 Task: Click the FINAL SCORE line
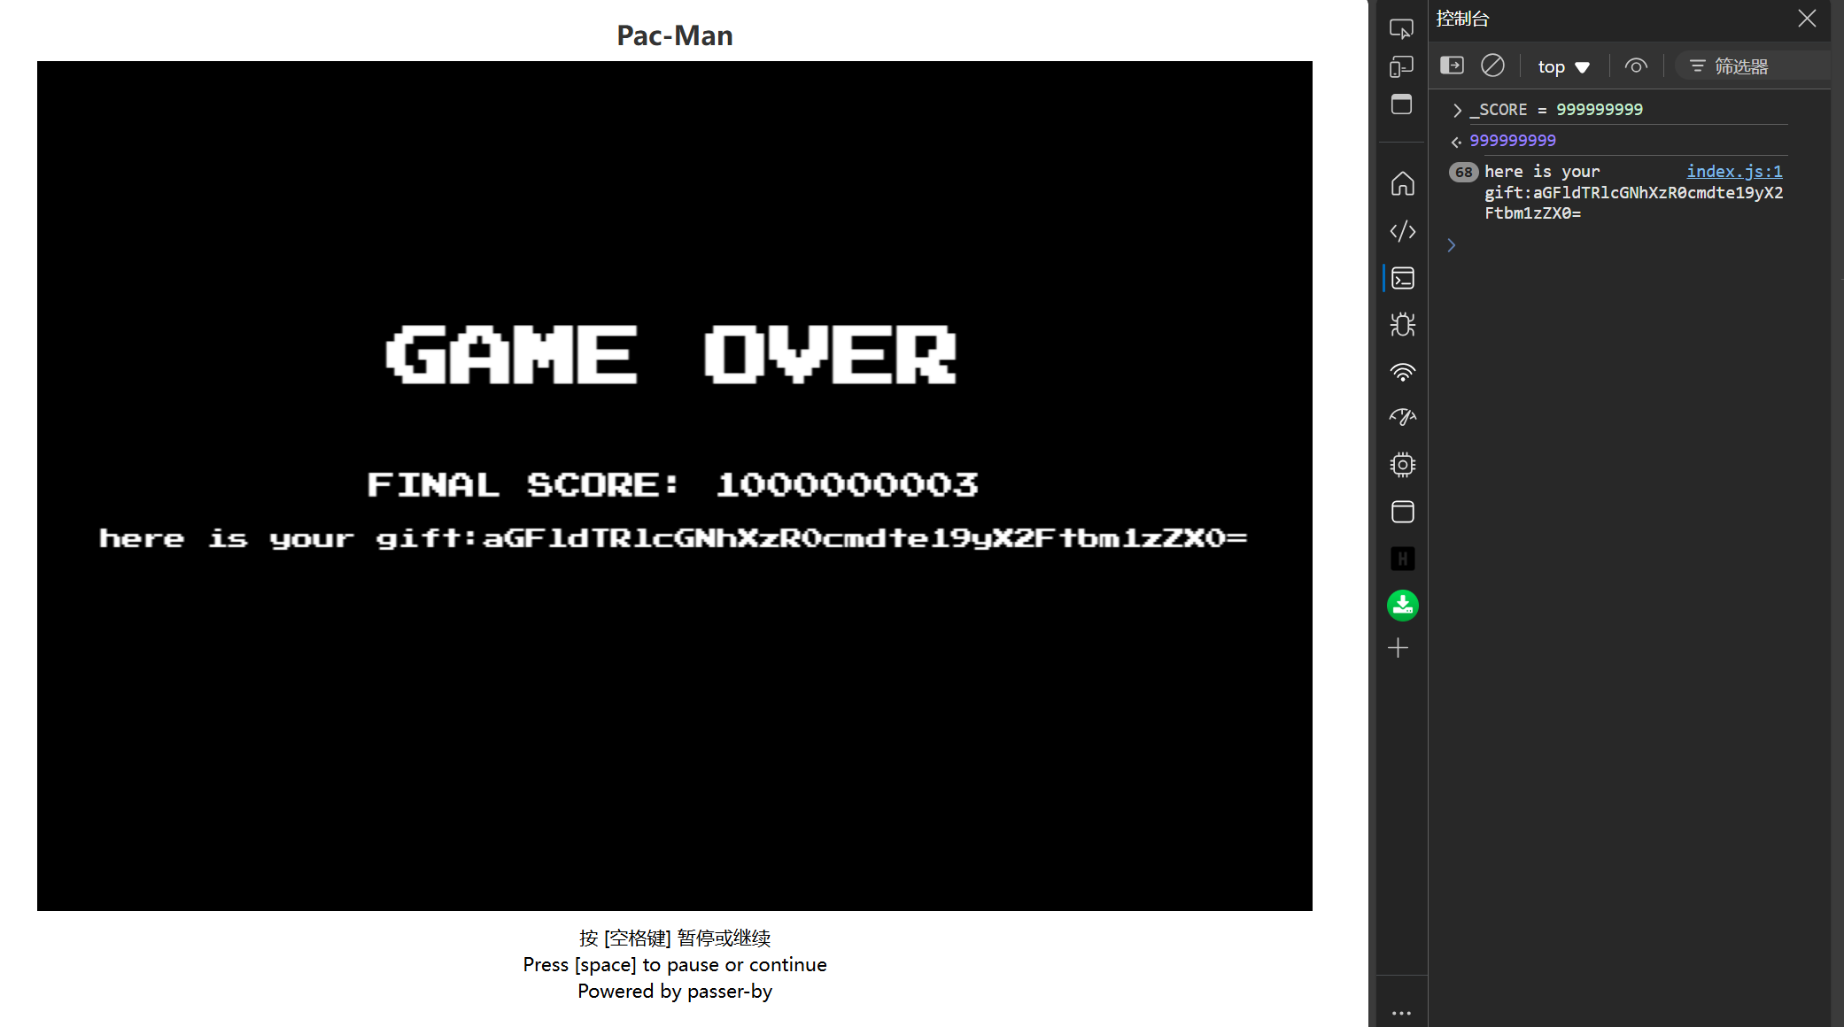(673, 484)
